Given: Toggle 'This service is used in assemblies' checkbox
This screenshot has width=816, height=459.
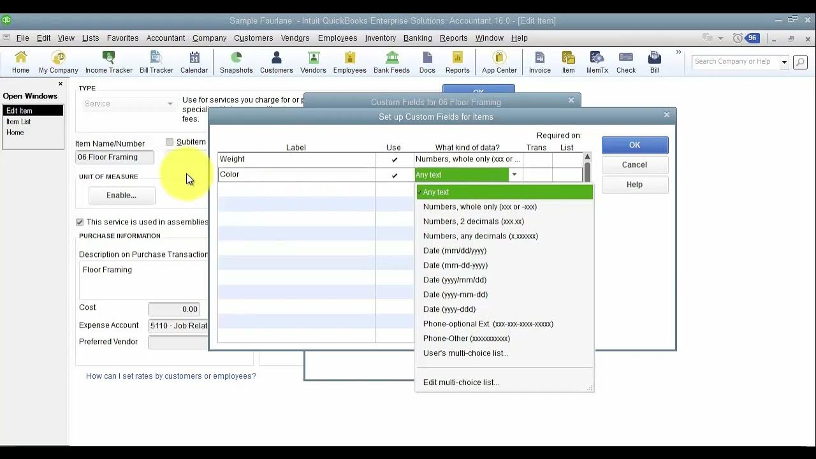Looking at the screenshot, I should 80,222.
